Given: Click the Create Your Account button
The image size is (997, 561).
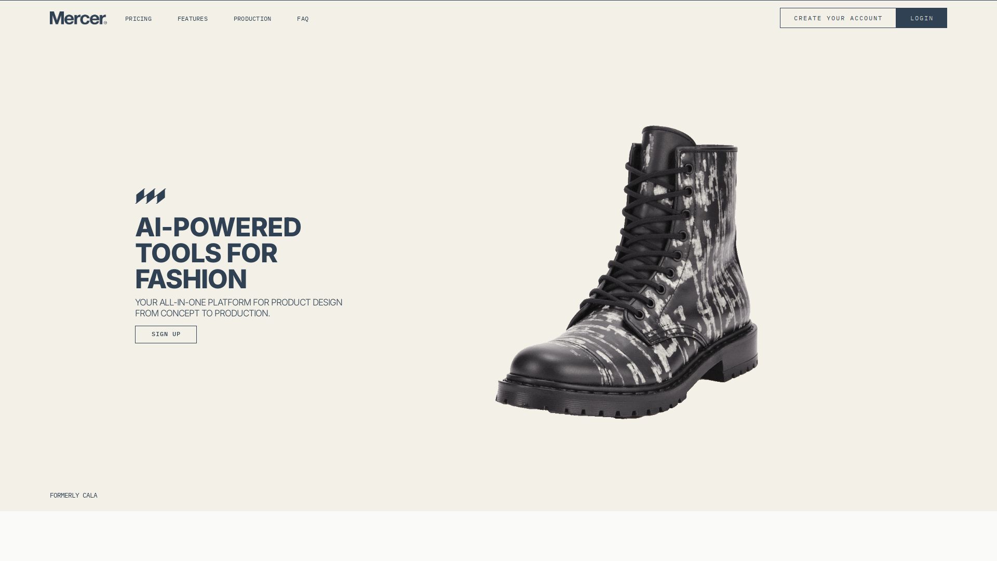Looking at the screenshot, I should pyautogui.click(x=838, y=18).
